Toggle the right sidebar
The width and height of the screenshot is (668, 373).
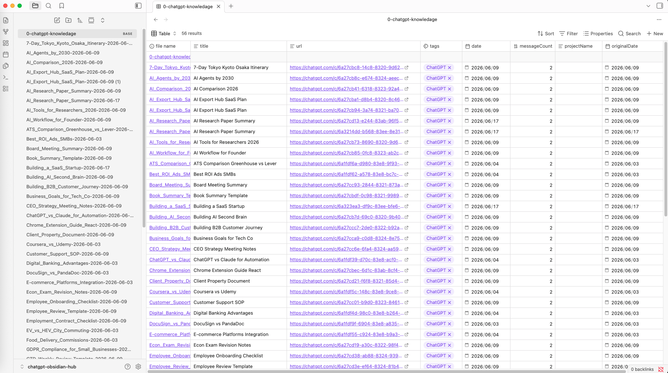tap(660, 6)
